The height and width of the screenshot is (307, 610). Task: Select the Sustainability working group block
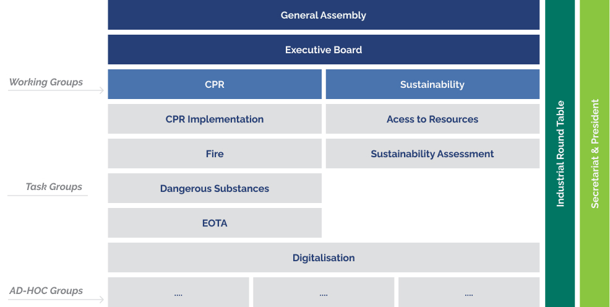tap(432, 84)
